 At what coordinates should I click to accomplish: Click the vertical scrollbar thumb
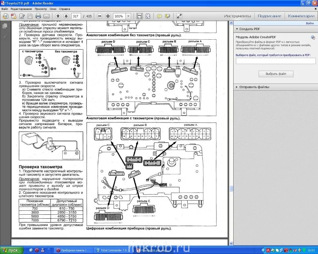coord(231,189)
